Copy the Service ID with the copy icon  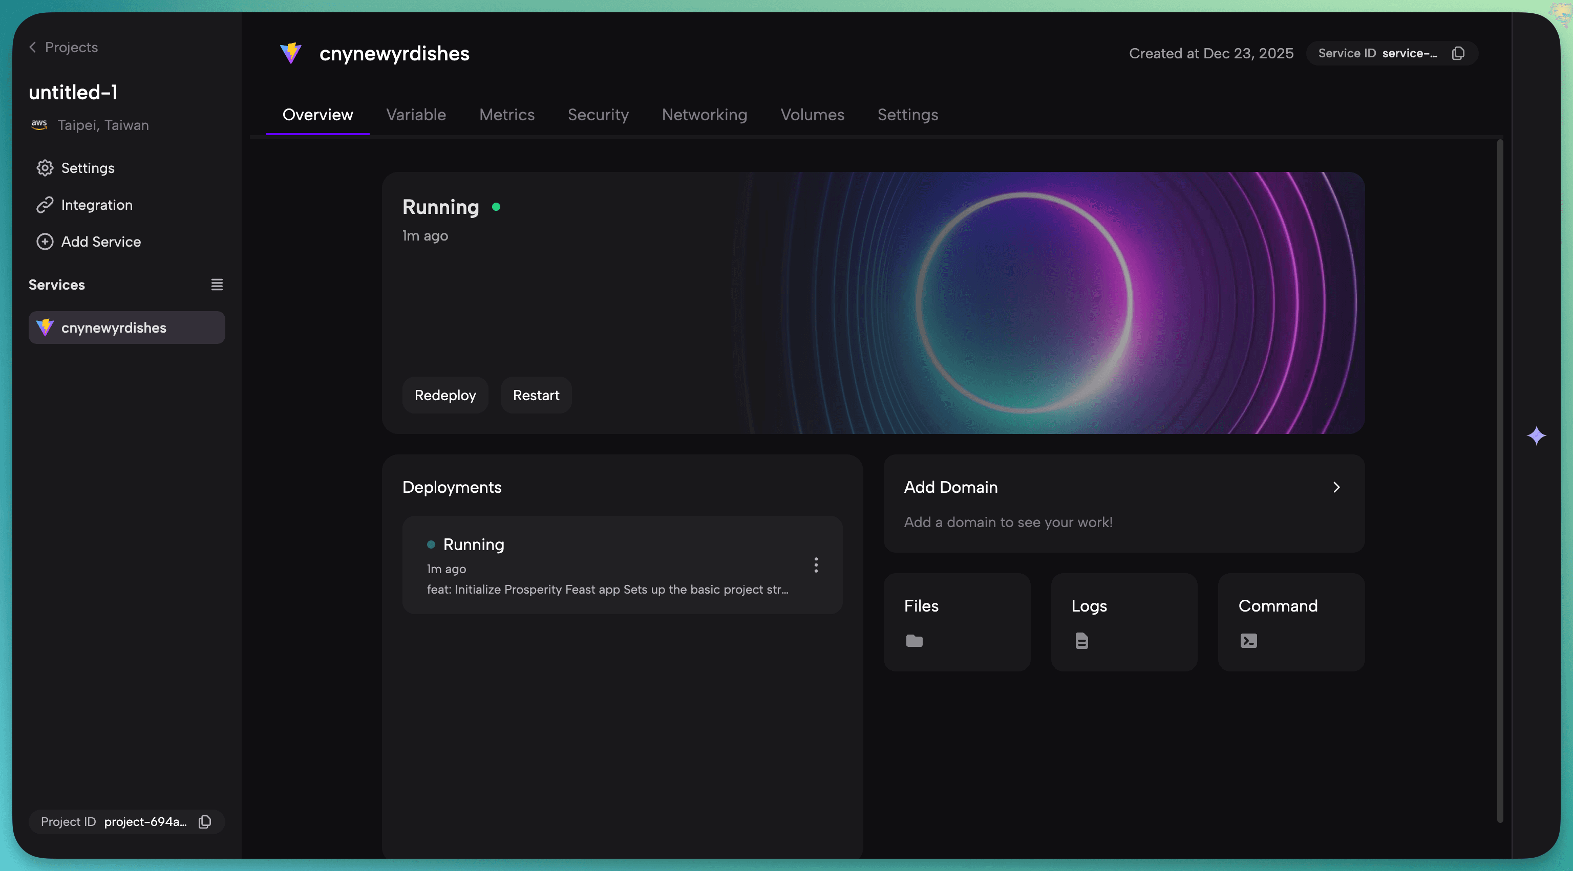(x=1458, y=53)
